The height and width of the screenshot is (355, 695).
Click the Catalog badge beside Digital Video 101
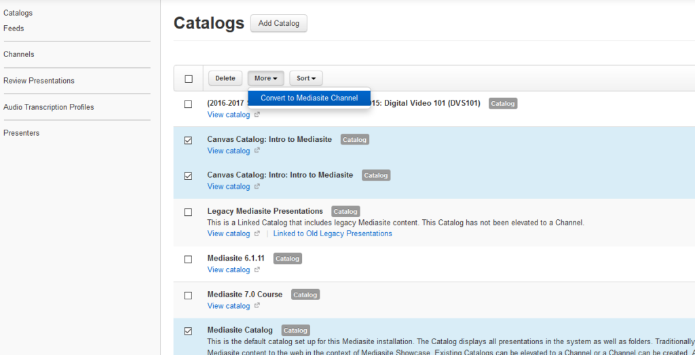(503, 104)
